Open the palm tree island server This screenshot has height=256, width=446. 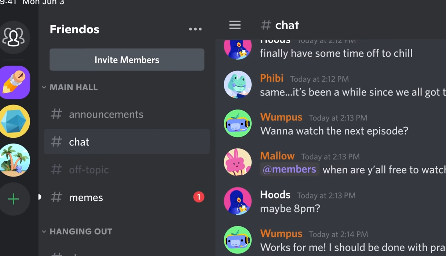pos(15,160)
